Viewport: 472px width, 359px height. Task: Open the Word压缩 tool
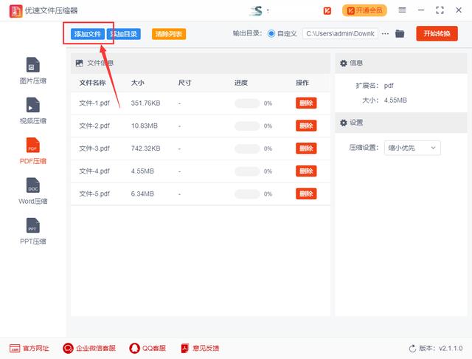pyautogui.click(x=32, y=191)
